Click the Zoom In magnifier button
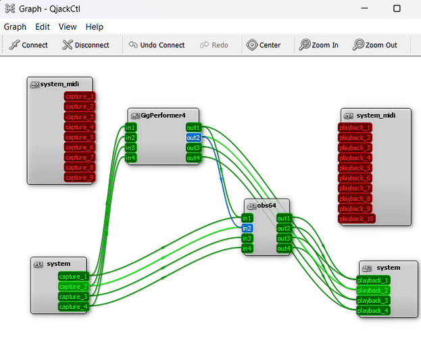This screenshot has height=338, width=421. coord(319,45)
